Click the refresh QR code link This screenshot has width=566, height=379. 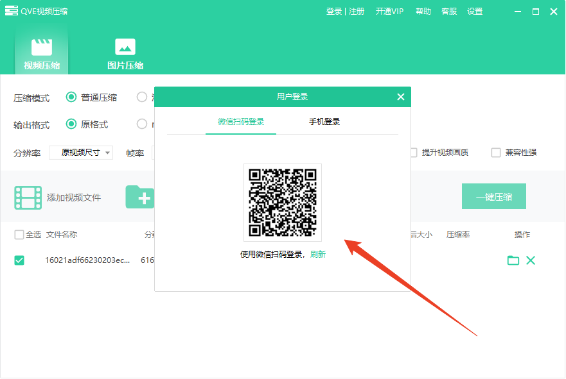point(318,255)
